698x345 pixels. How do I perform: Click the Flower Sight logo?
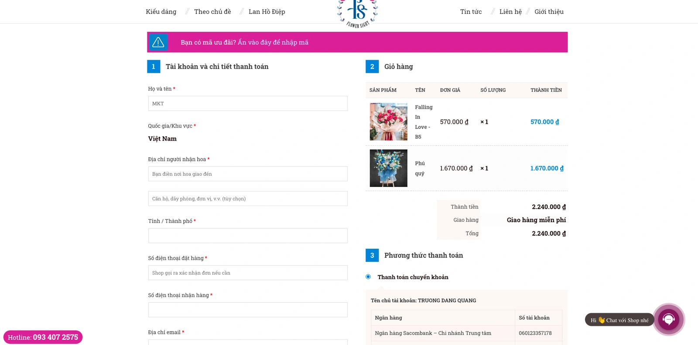357,13
